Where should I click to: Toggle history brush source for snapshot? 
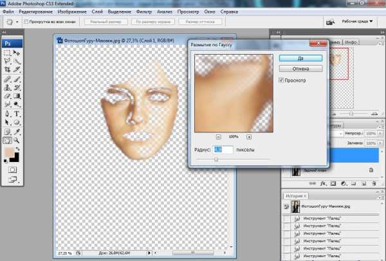[x=286, y=206]
